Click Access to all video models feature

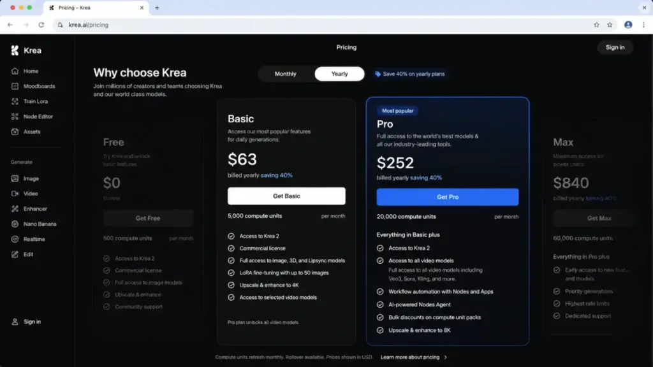[x=421, y=261]
